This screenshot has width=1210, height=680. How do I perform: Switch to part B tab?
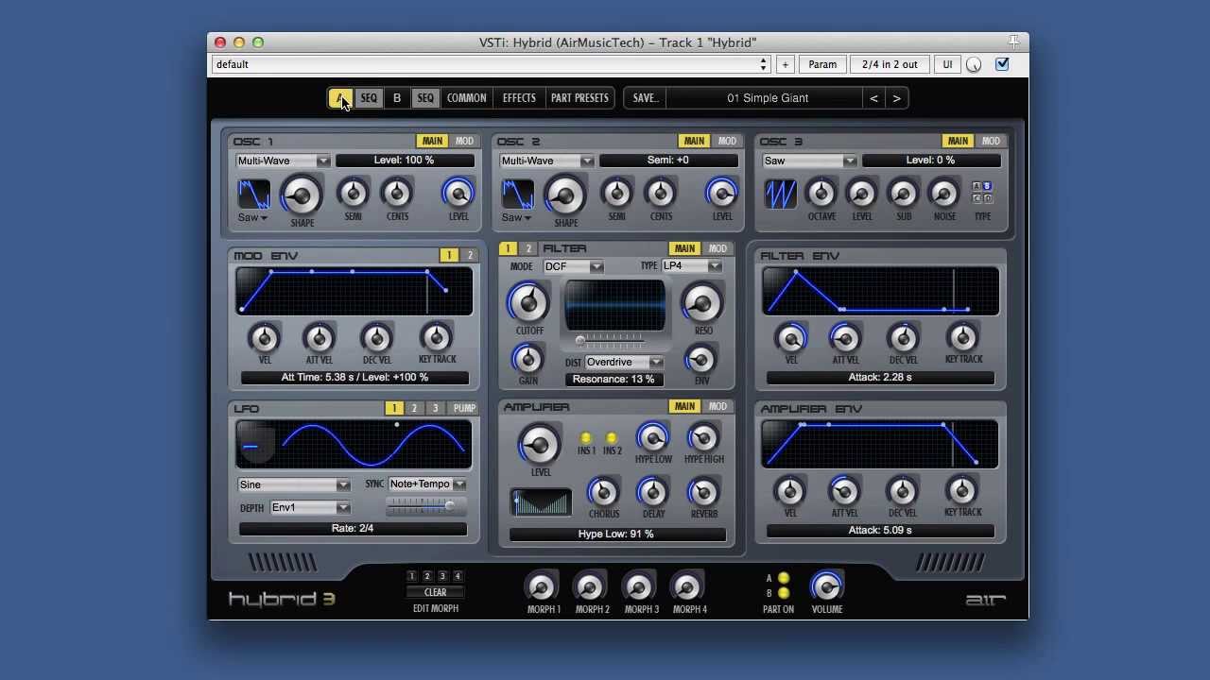(x=397, y=98)
